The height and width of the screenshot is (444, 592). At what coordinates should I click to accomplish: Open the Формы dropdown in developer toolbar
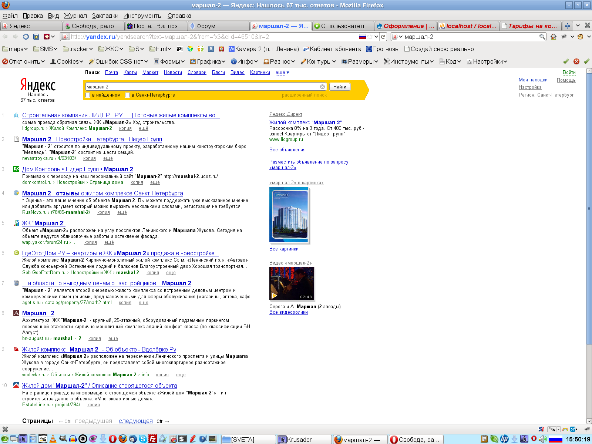click(x=169, y=61)
